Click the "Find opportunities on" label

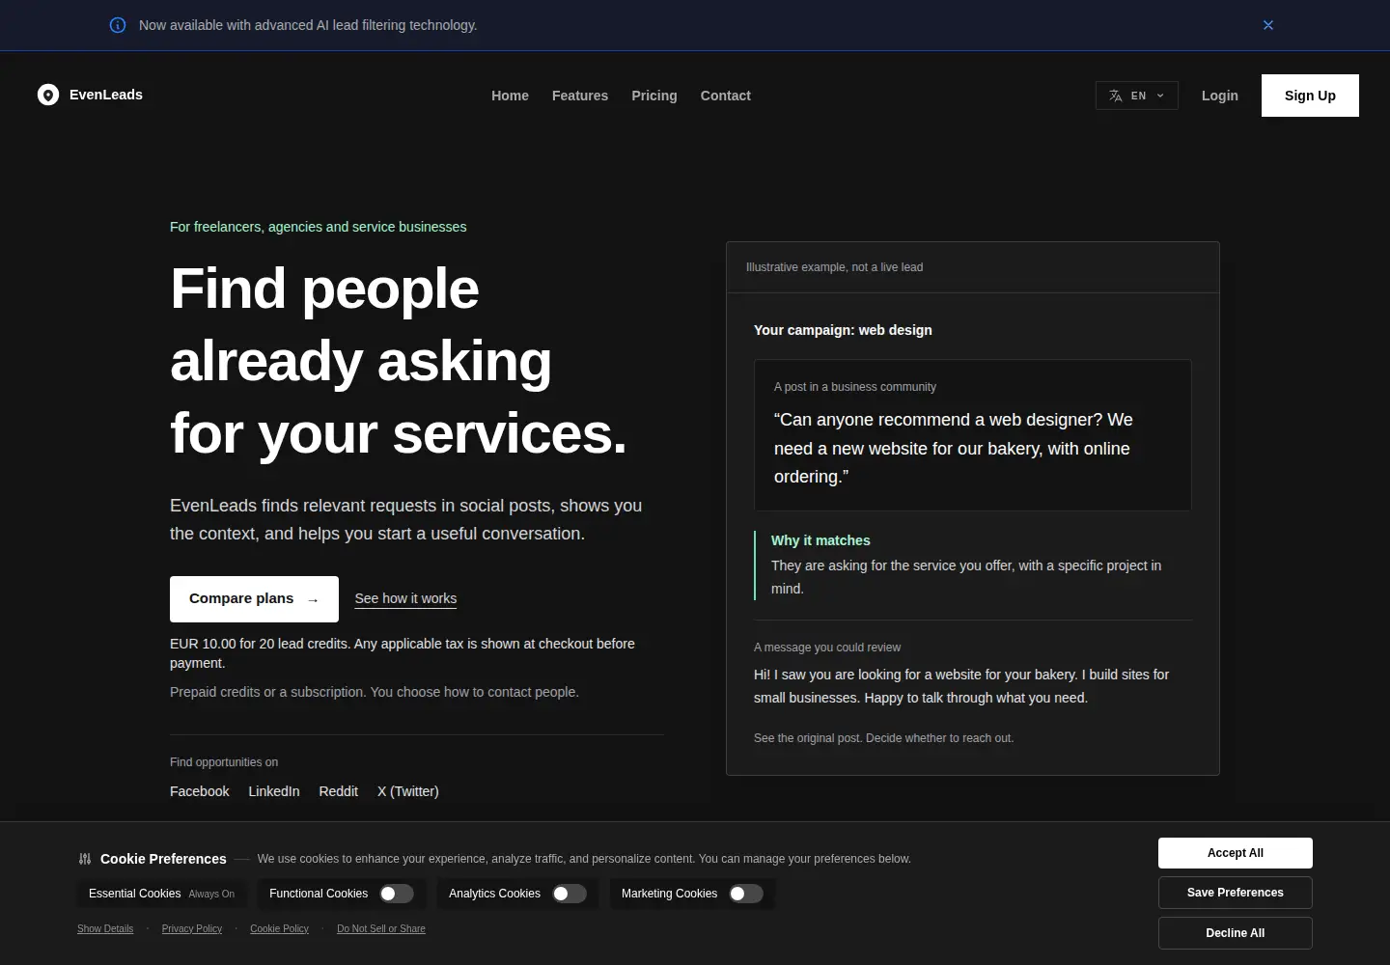point(224,762)
